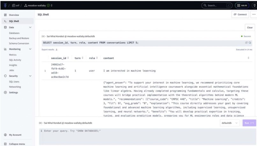The height and width of the screenshot is (146, 257).
Task: Sort by the content column arrows
Action: coord(248,58)
